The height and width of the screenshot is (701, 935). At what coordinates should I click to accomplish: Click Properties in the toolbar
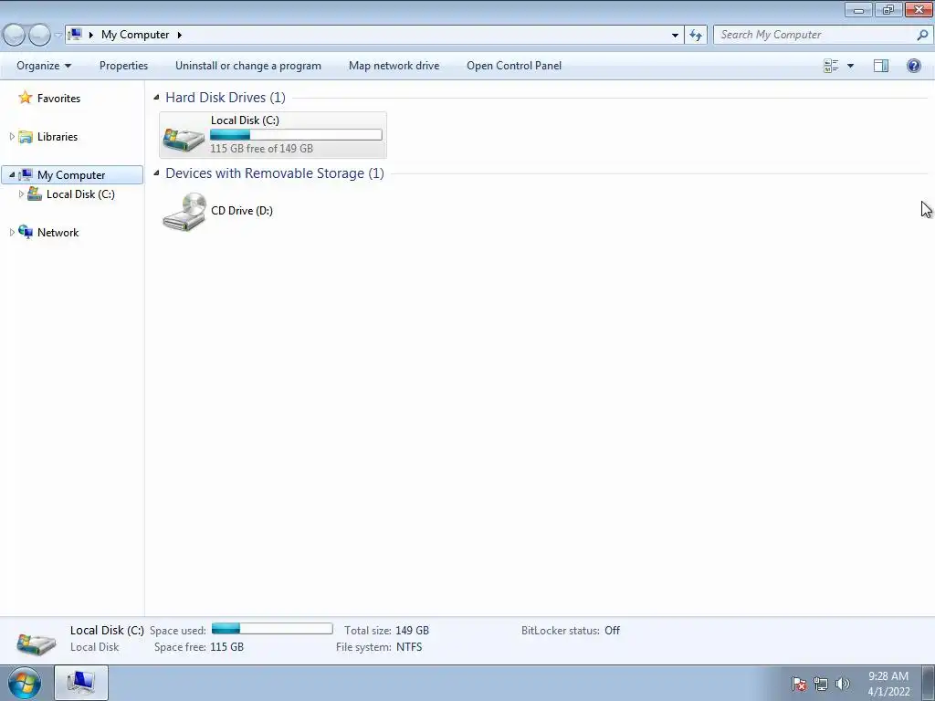[123, 66]
